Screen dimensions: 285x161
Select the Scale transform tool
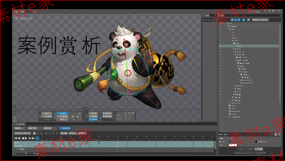click(62, 119)
